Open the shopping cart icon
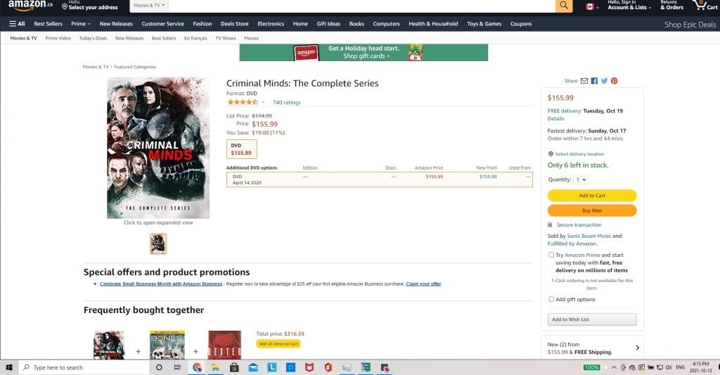The height and width of the screenshot is (375, 720). [705, 6]
